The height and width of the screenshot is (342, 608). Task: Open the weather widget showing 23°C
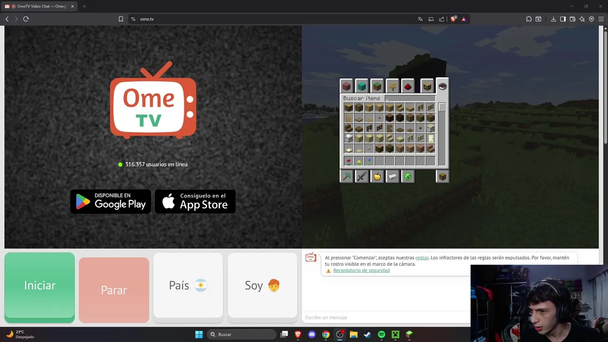[x=20, y=334]
